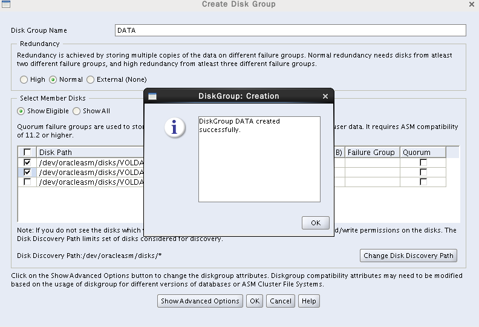The height and width of the screenshot is (327, 479).
Task: Select High redundancy option
Action: click(24, 79)
